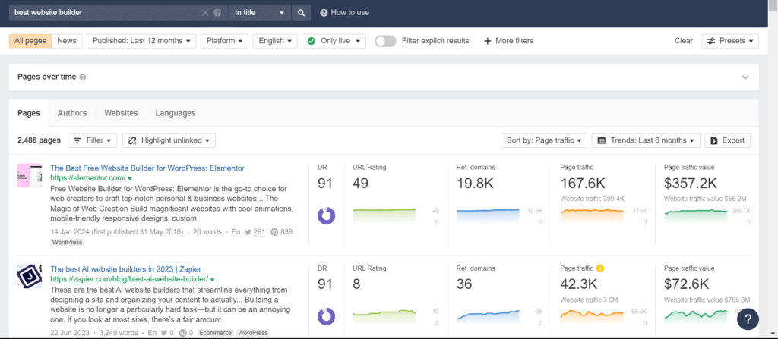Click Elementor Page traffic orange trend graph
Image resolution: width=778 pixels, height=339 pixels.
pos(591,217)
